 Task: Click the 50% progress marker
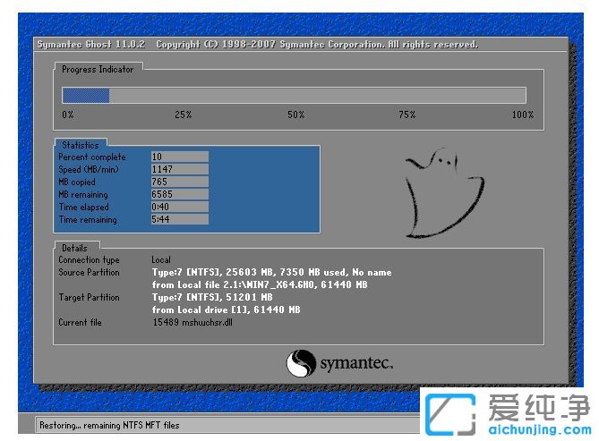coord(296,114)
